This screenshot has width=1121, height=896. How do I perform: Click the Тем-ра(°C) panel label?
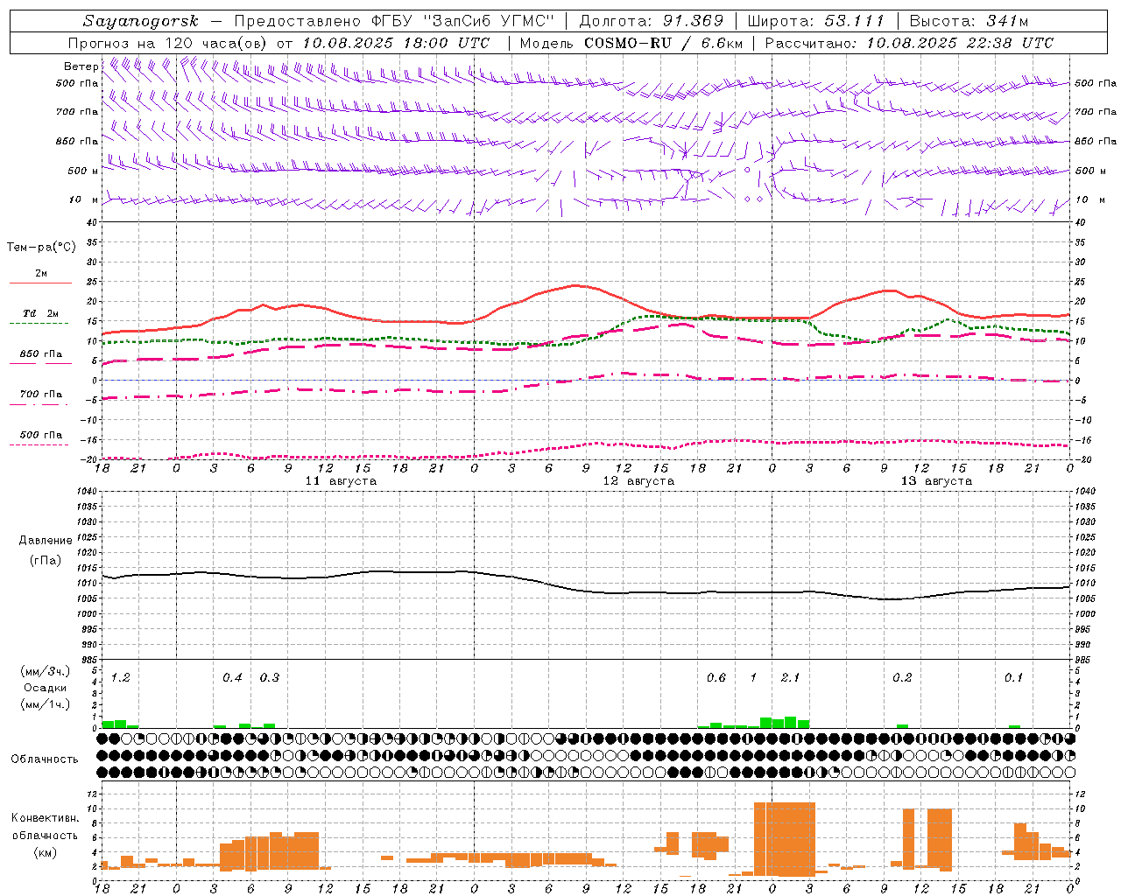pyautogui.click(x=41, y=248)
